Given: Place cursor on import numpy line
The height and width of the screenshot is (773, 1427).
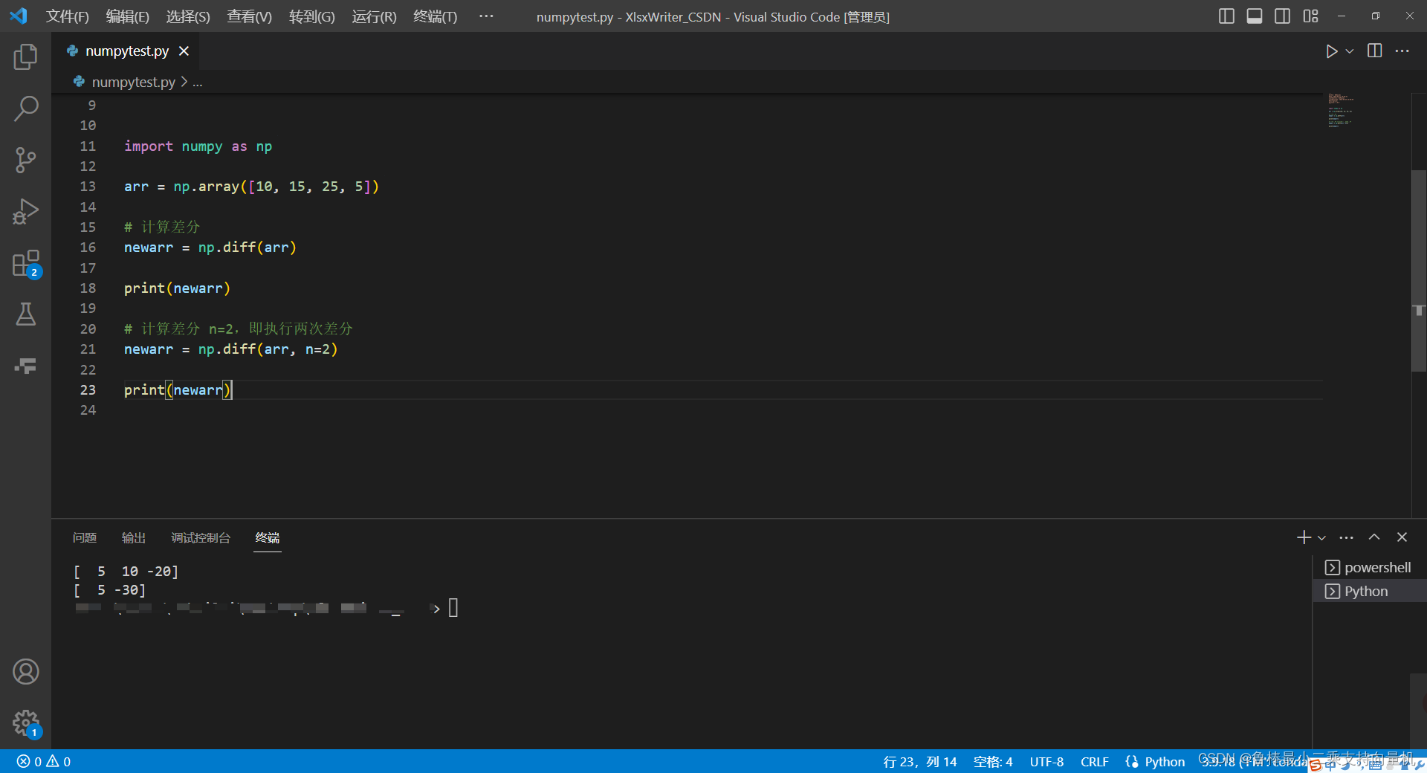Looking at the screenshot, I should pyautogui.click(x=198, y=146).
